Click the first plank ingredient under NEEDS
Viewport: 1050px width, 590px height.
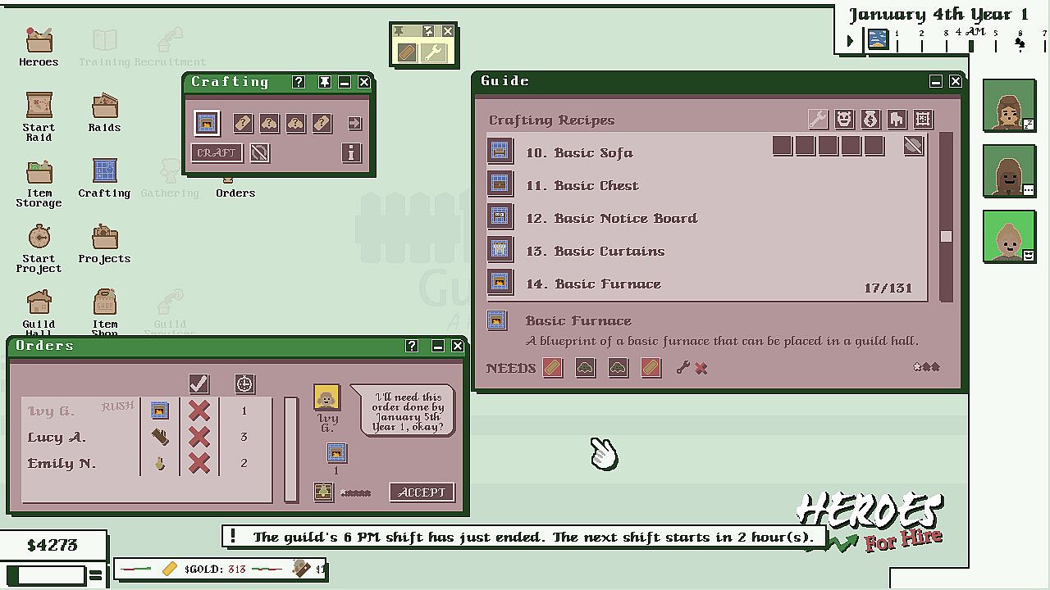553,368
